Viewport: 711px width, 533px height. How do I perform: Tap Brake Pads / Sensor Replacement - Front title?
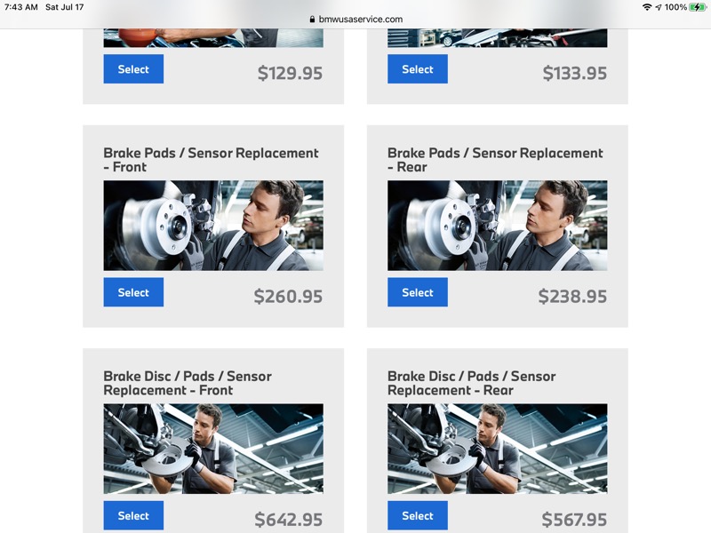(x=211, y=160)
